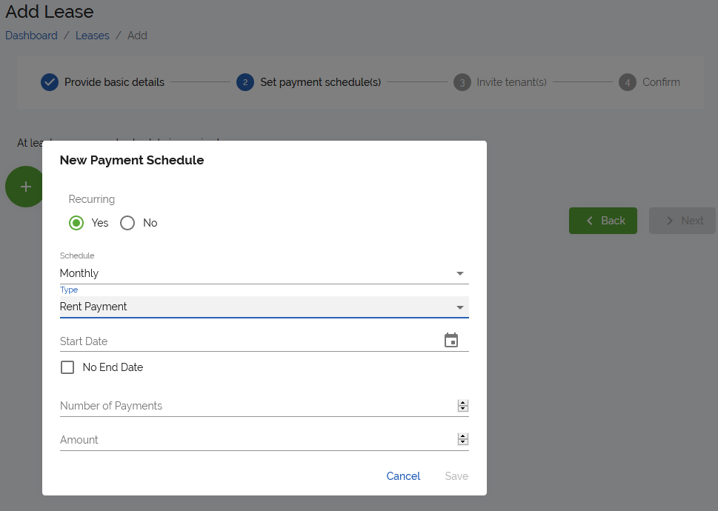Open the Start Date calendar picker icon
Viewport: 718px width, 511px height.
pyautogui.click(x=451, y=341)
